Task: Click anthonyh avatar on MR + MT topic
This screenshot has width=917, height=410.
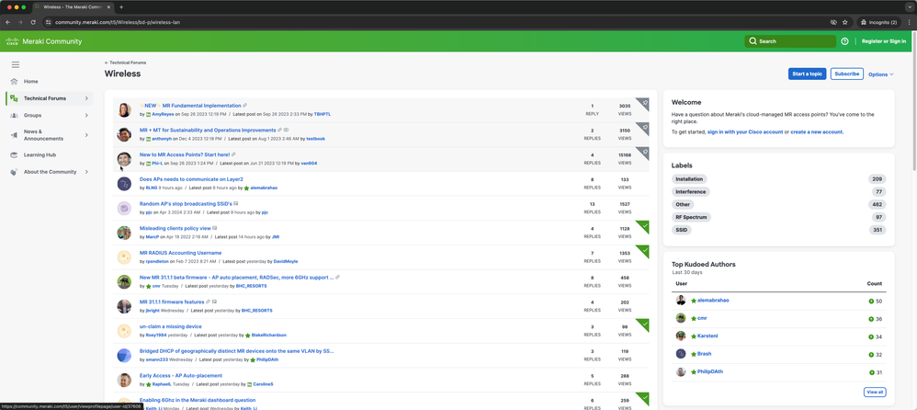Action: point(124,134)
